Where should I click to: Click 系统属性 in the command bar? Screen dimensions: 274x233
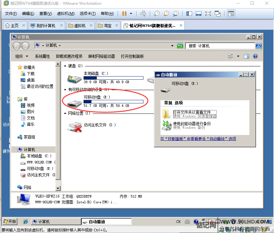42,56
